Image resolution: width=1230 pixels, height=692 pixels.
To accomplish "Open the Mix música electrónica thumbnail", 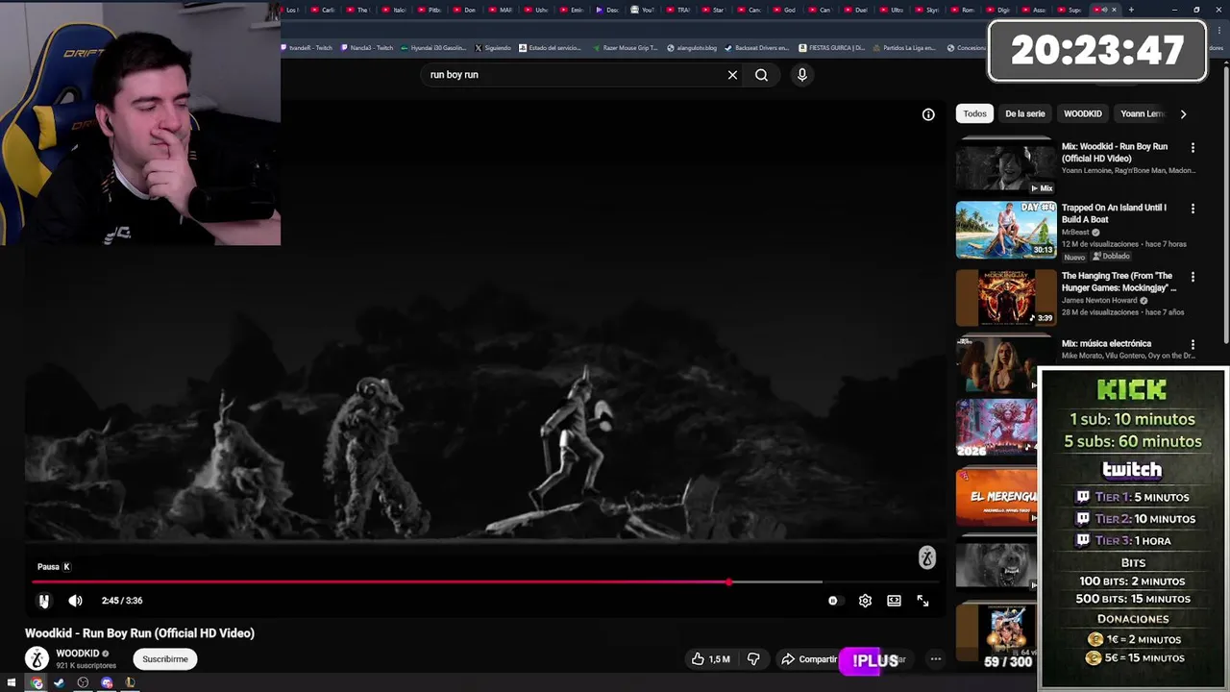I will pyautogui.click(x=997, y=363).
